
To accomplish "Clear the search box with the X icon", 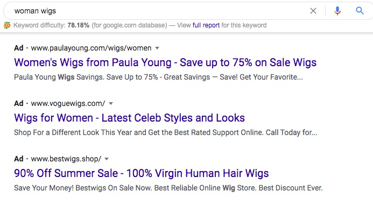I will [x=313, y=11].
